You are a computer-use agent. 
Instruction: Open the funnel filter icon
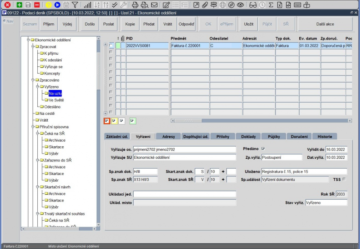(x=75, y=4)
